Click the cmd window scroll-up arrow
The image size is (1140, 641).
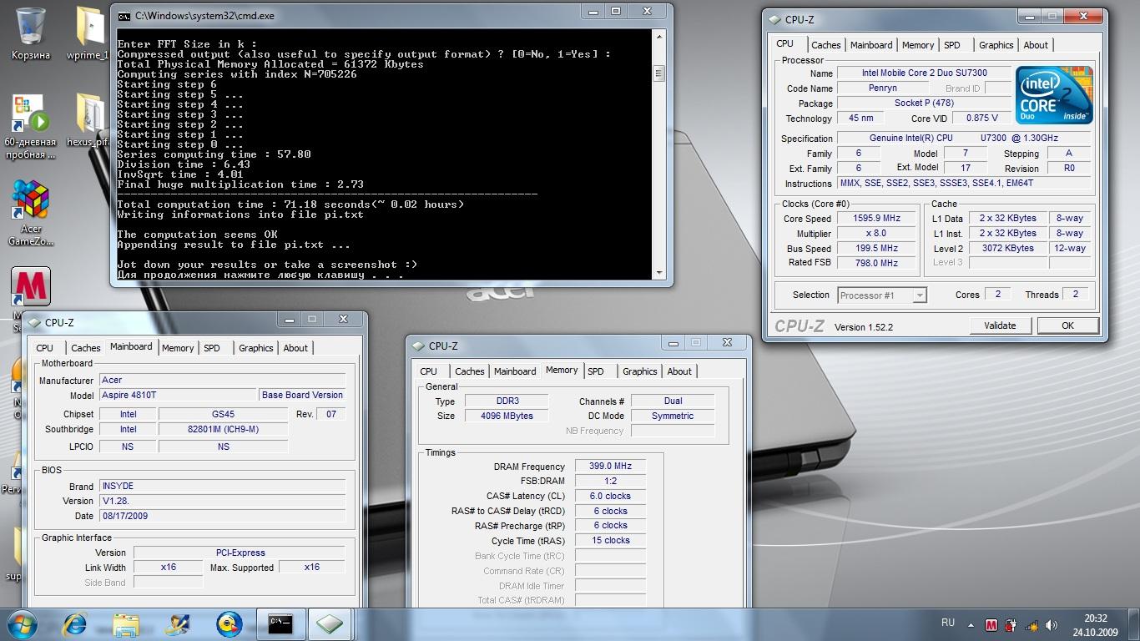coord(658,37)
